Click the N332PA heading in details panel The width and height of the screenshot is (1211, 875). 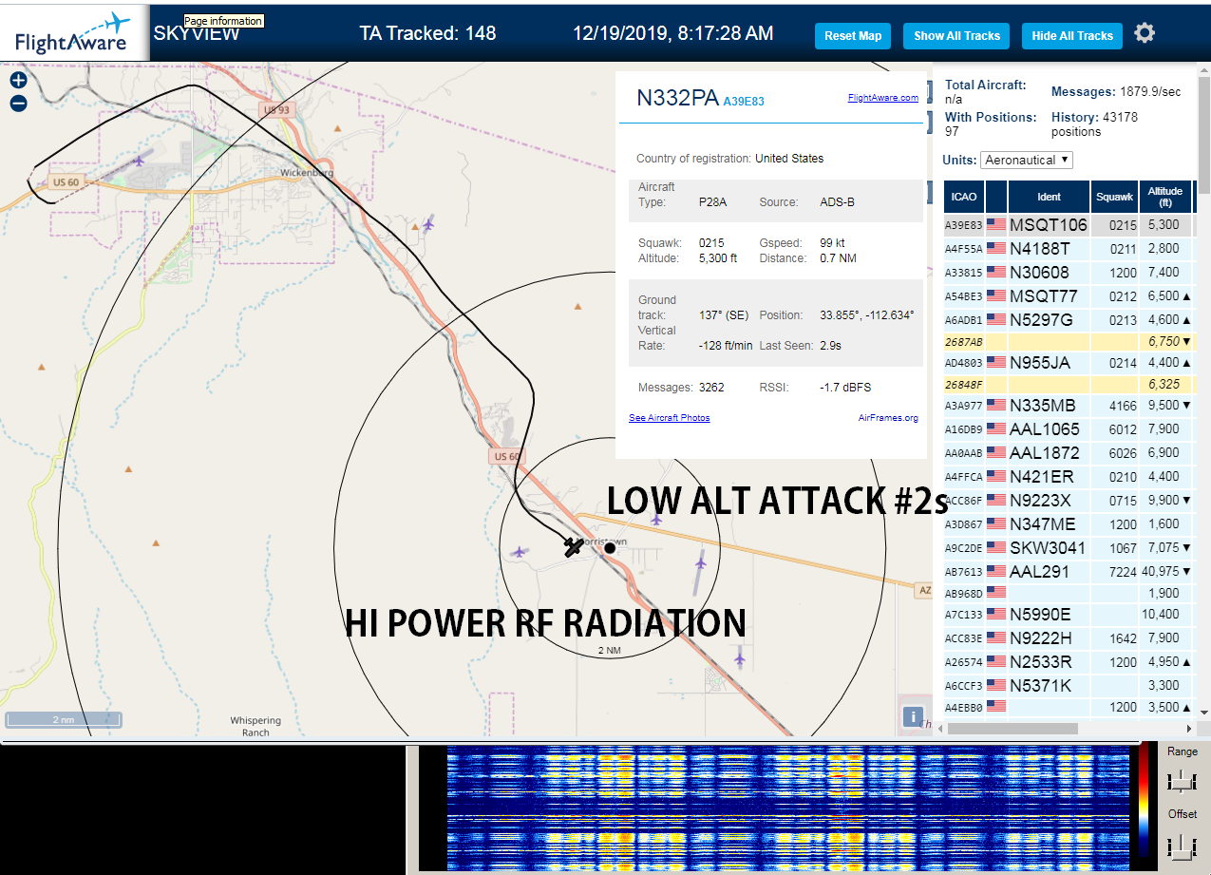pyautogui.click(x=677, y=98)
